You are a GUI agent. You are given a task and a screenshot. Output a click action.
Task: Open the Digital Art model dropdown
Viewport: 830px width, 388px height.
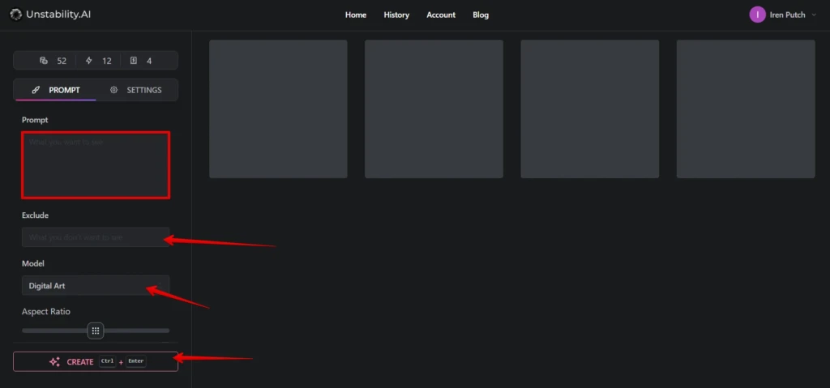pos(96,286)
